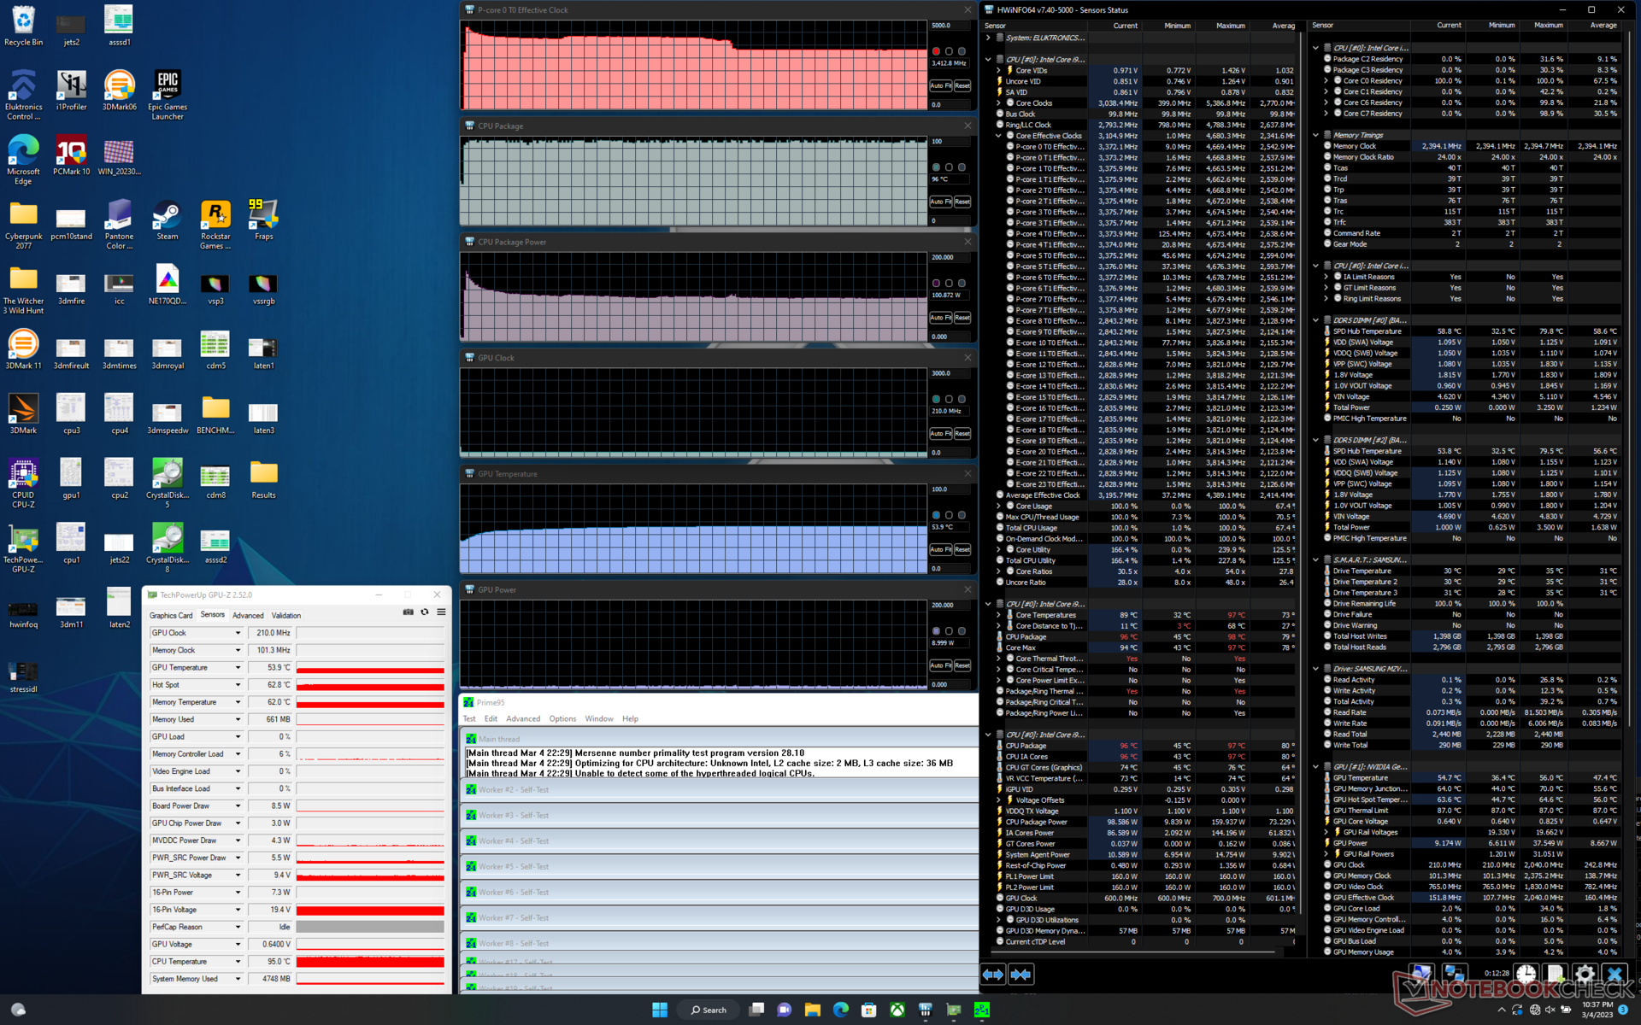Take a GPU-Z screenshot with camera icon
Screen dimensions: 1641x1025
pyautogui.click(x=408, y=612)
